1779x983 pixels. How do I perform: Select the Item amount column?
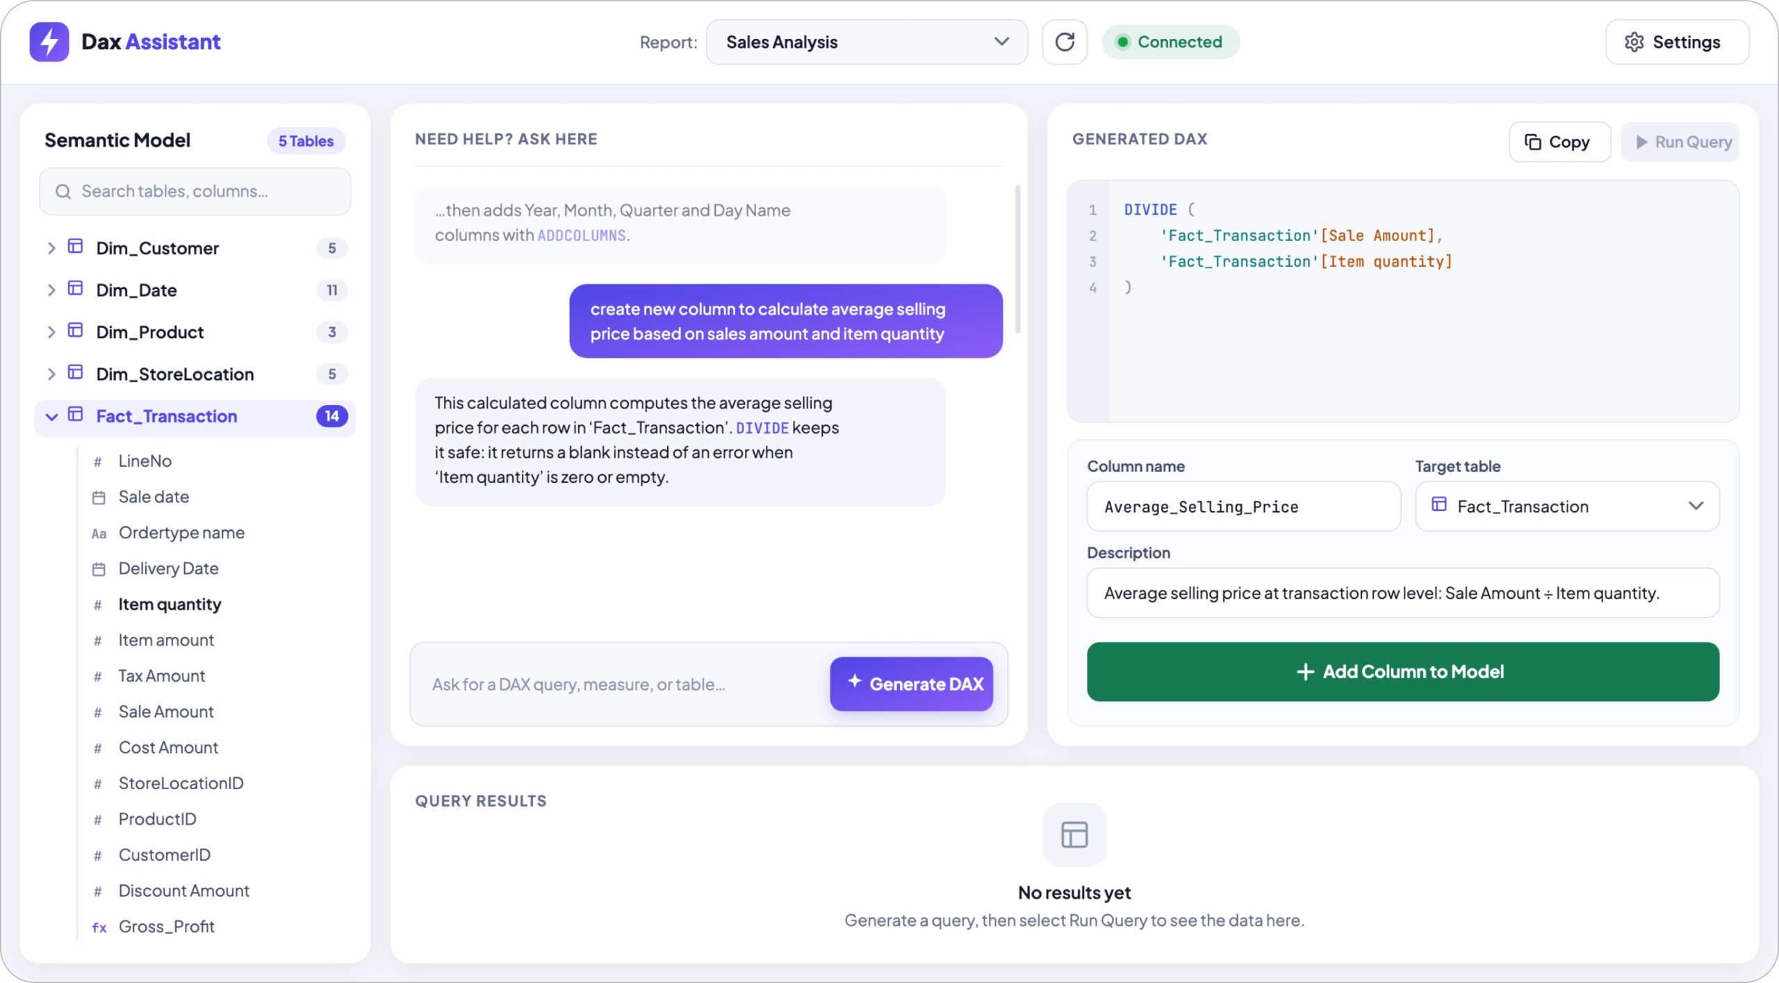pos(166,640)
